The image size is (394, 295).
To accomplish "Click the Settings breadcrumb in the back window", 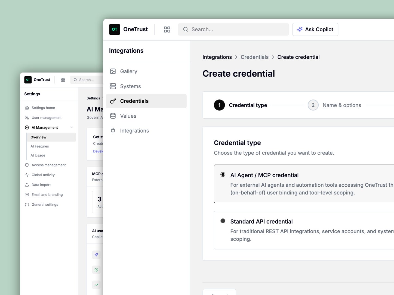I will [x=93, y=98].
